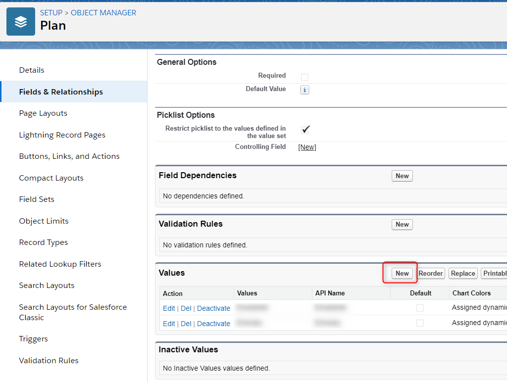The image size is (507, 382).
Task: Click Deactivate link in first values row
Action: pyautogui.click(x=214, y=308)
